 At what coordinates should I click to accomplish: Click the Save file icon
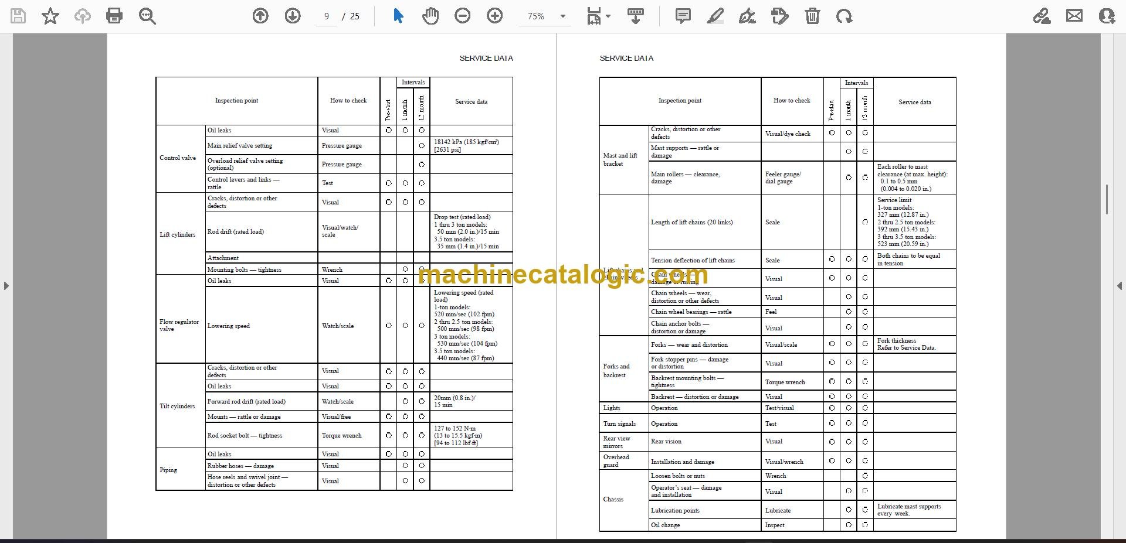click(18, 16)
